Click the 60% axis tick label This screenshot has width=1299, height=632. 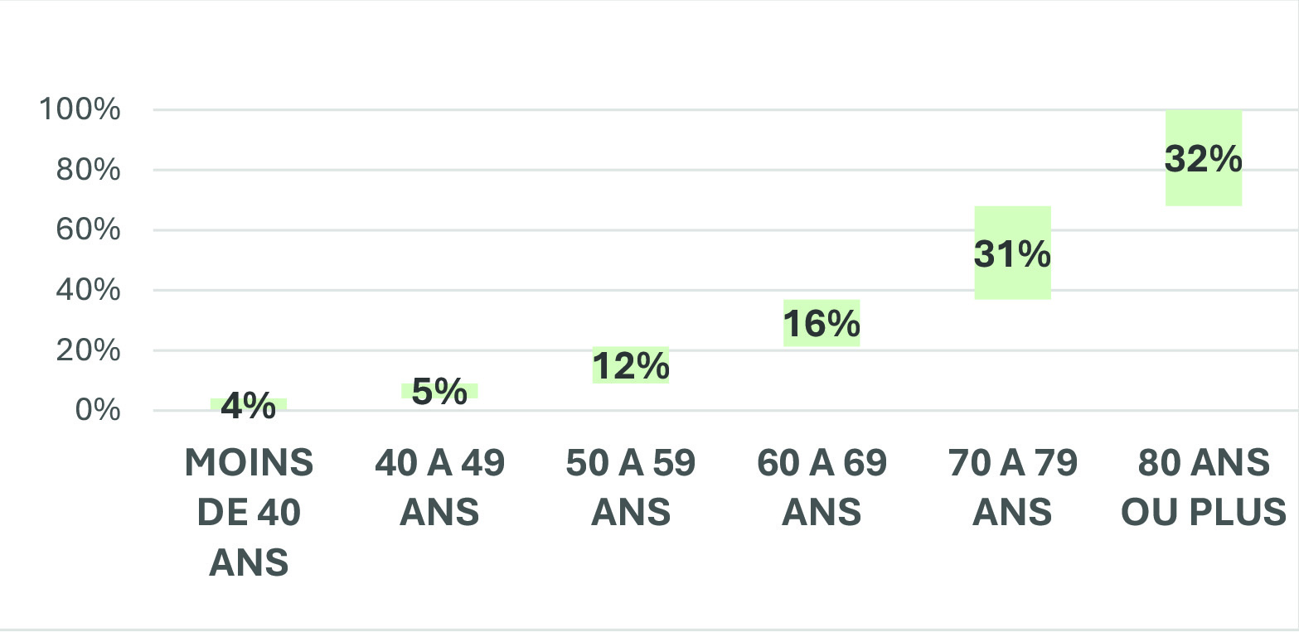click(90, 230)
